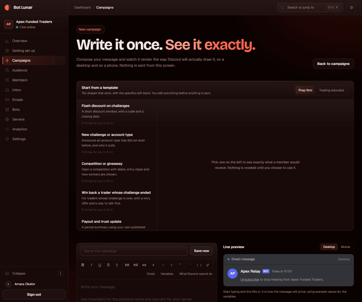Open Amara Okafor's account menu
The width and height of the screenshot is (362, 302).
(34, 284)
